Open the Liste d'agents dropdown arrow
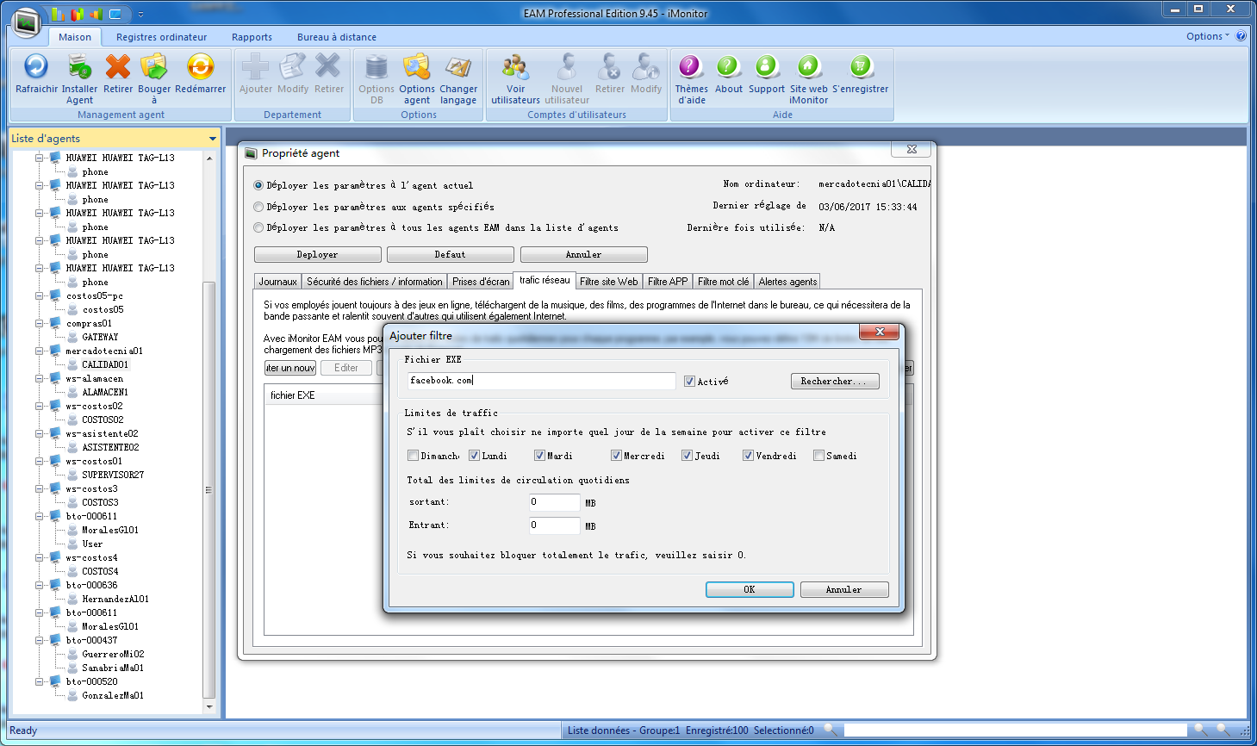 (x=213, y=139)
